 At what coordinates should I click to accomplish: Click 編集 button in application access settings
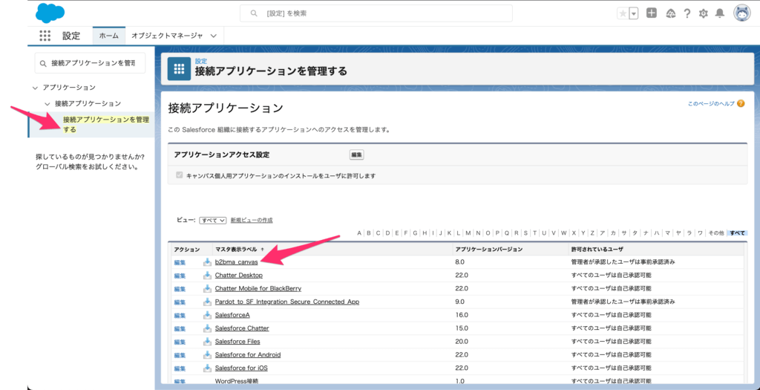(x=356, y=155)
